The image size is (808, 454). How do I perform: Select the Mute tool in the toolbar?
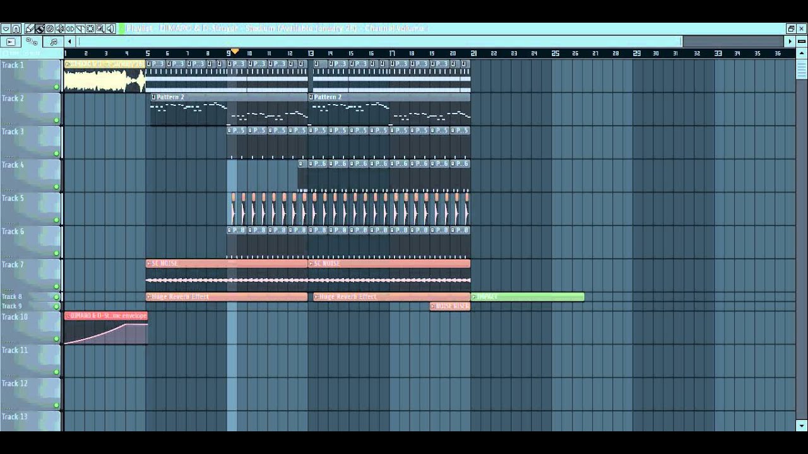click(x=60, y=29)
